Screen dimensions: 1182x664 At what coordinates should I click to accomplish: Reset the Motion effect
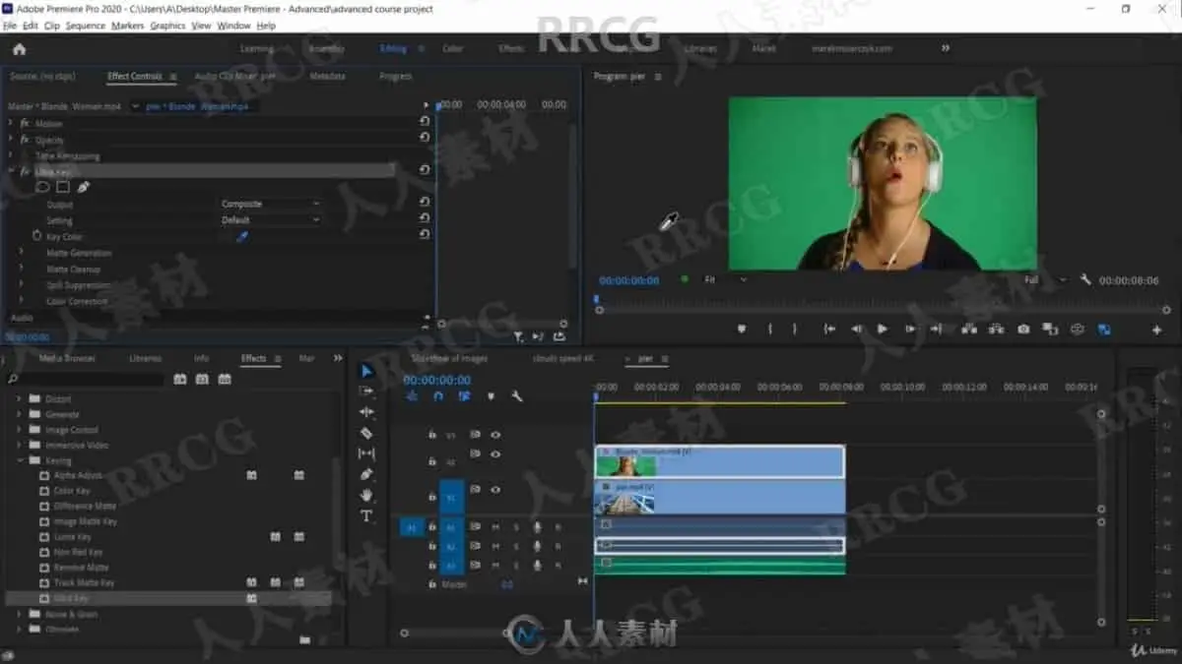(x=425, y=123)
